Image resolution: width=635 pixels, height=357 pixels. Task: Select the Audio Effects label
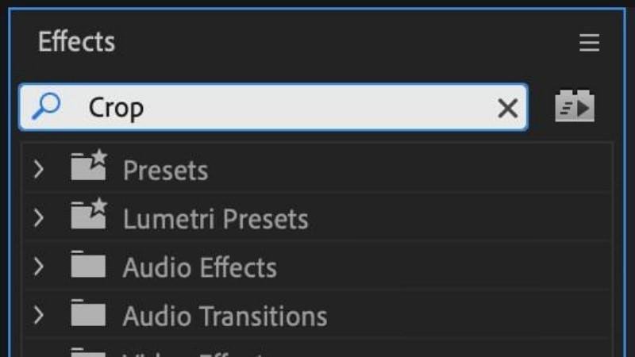coord(199,267)
